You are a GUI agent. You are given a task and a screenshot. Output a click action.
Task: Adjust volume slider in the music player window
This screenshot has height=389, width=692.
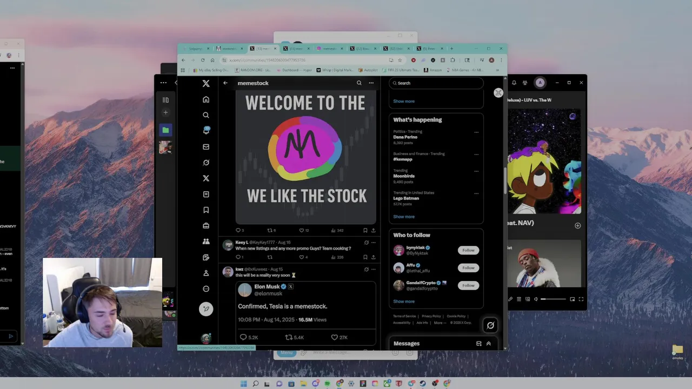coord(553,299)
